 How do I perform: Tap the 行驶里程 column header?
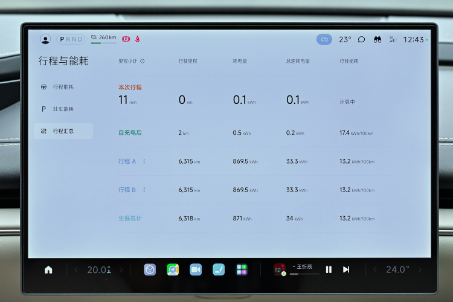(188, 61)
